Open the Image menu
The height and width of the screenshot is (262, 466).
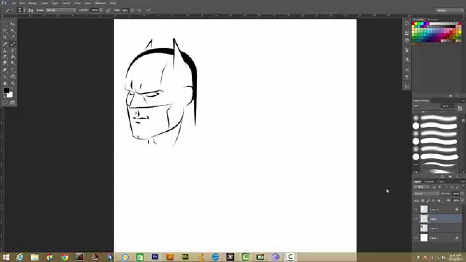pyautogui.click(x=33, y=3)
